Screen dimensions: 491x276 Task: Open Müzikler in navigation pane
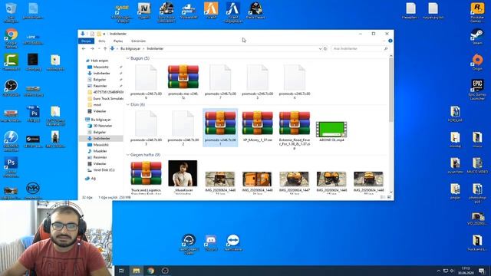(x=100, y=151)
